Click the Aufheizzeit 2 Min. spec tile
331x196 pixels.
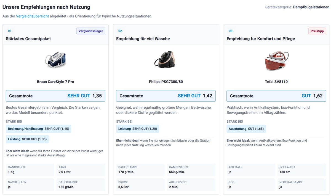point(191,185)
